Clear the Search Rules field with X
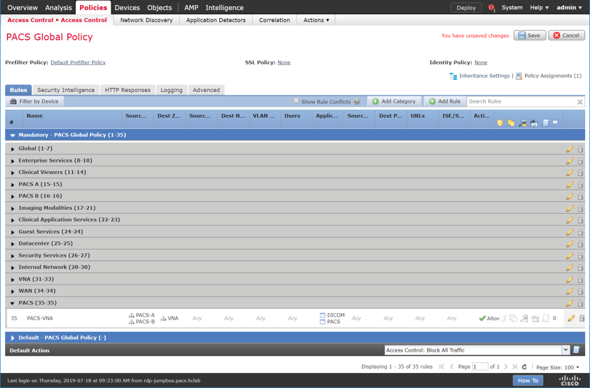590x388 pixels. point(579,102)
